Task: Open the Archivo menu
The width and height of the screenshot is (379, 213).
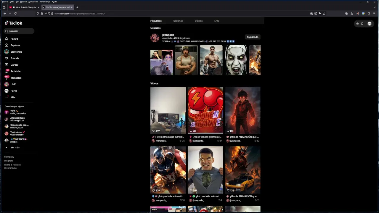Action: click(x=5, y=2)
